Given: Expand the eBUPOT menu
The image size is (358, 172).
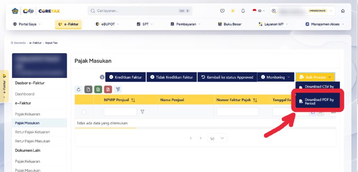Looking at the screenshot, I should (107, 24).
